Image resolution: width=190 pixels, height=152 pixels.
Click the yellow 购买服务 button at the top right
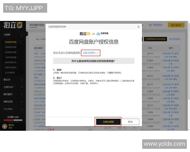point(176,25)
